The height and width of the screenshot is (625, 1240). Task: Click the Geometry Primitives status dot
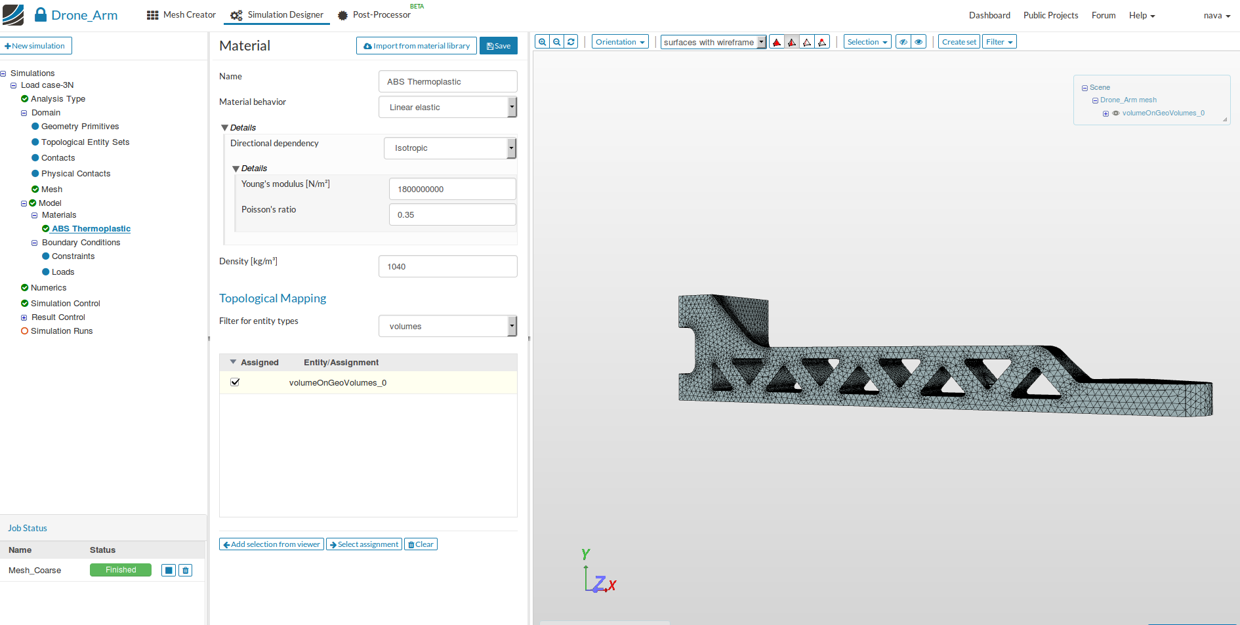(x=35, y=126)
